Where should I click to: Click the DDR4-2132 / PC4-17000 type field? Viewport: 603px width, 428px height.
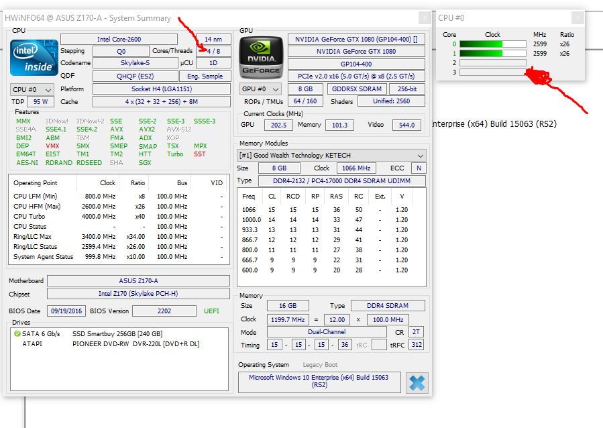(x=342, y=180)
